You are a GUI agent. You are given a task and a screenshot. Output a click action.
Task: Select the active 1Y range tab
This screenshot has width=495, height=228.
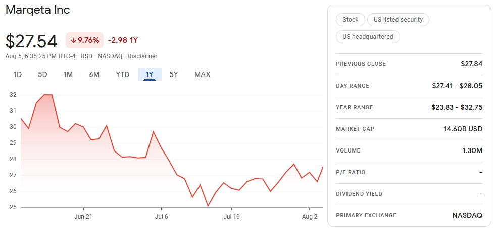(150, 74)
